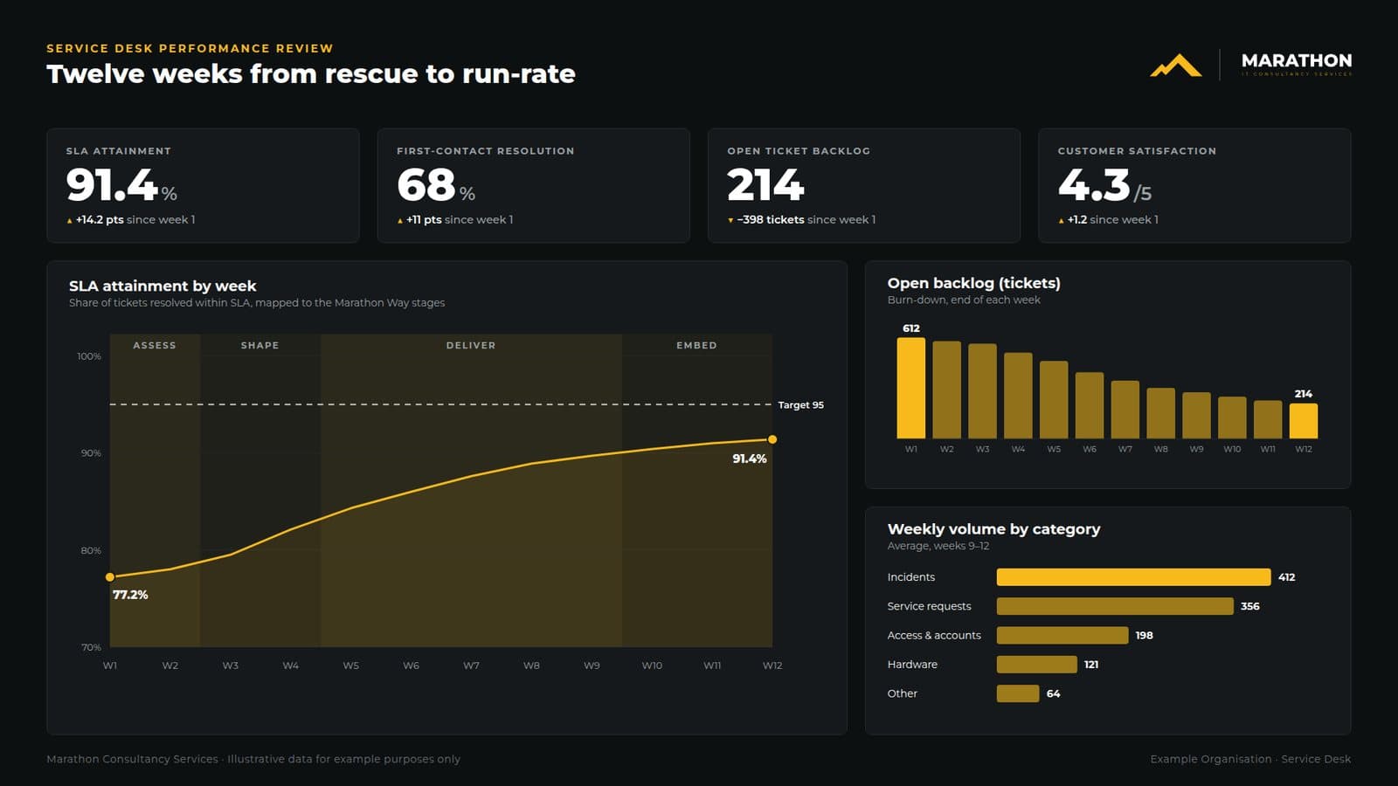Click the 'OPEN TICKET BACKLOG' card label
The image size is (1398, 786).
pos(799,151)
